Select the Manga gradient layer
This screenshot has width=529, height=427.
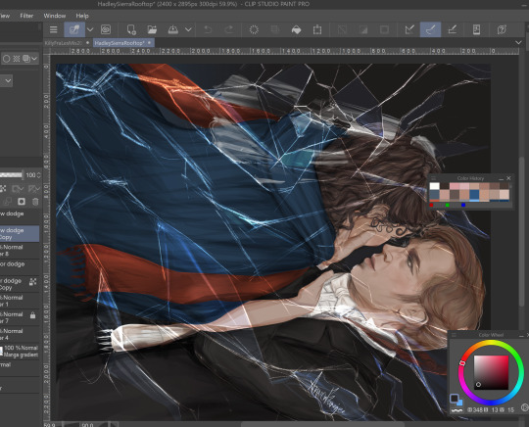(20, 352)
